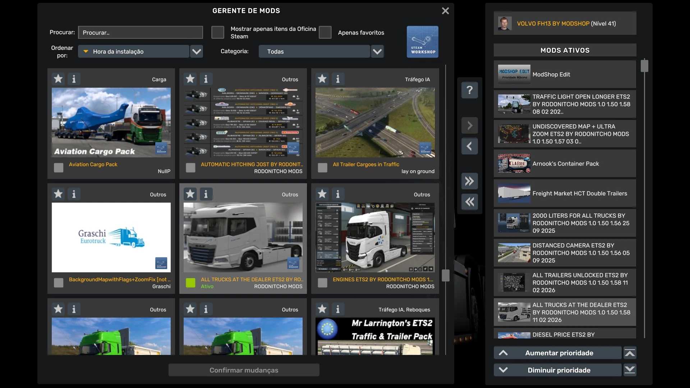The width and height of the screenshot is (690, 388).
Task: Click the question mark help button
Action: point(469,90)
